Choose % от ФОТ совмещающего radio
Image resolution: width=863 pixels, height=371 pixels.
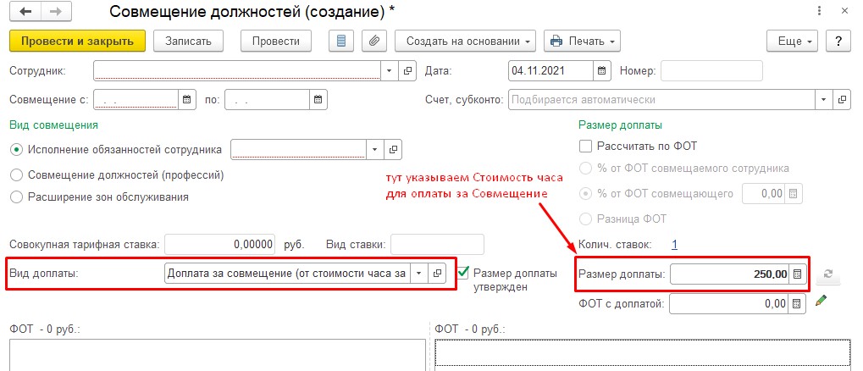pos(586,193)
